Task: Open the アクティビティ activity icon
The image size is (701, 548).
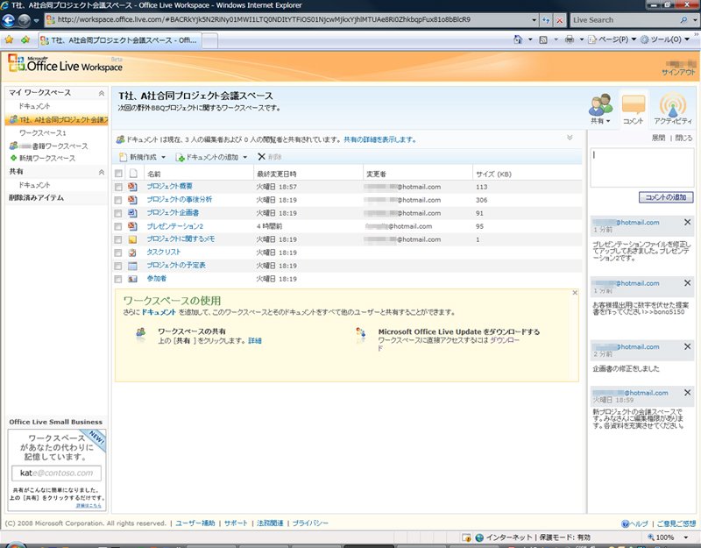Action: (x=672, y=109)
